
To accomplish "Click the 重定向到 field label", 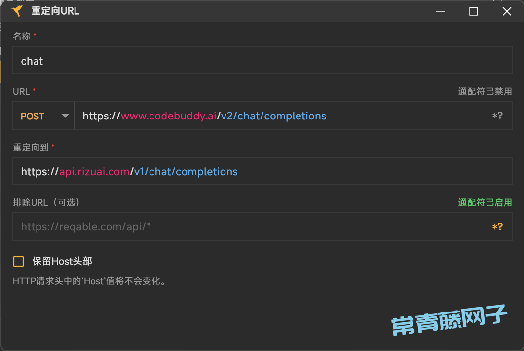I will (x=31, y=147).
